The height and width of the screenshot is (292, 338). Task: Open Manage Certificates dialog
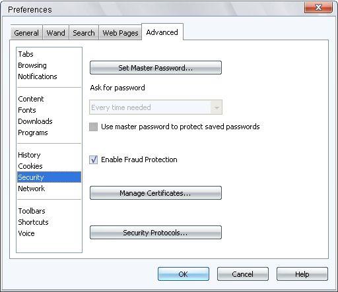[x=156, y=193]
